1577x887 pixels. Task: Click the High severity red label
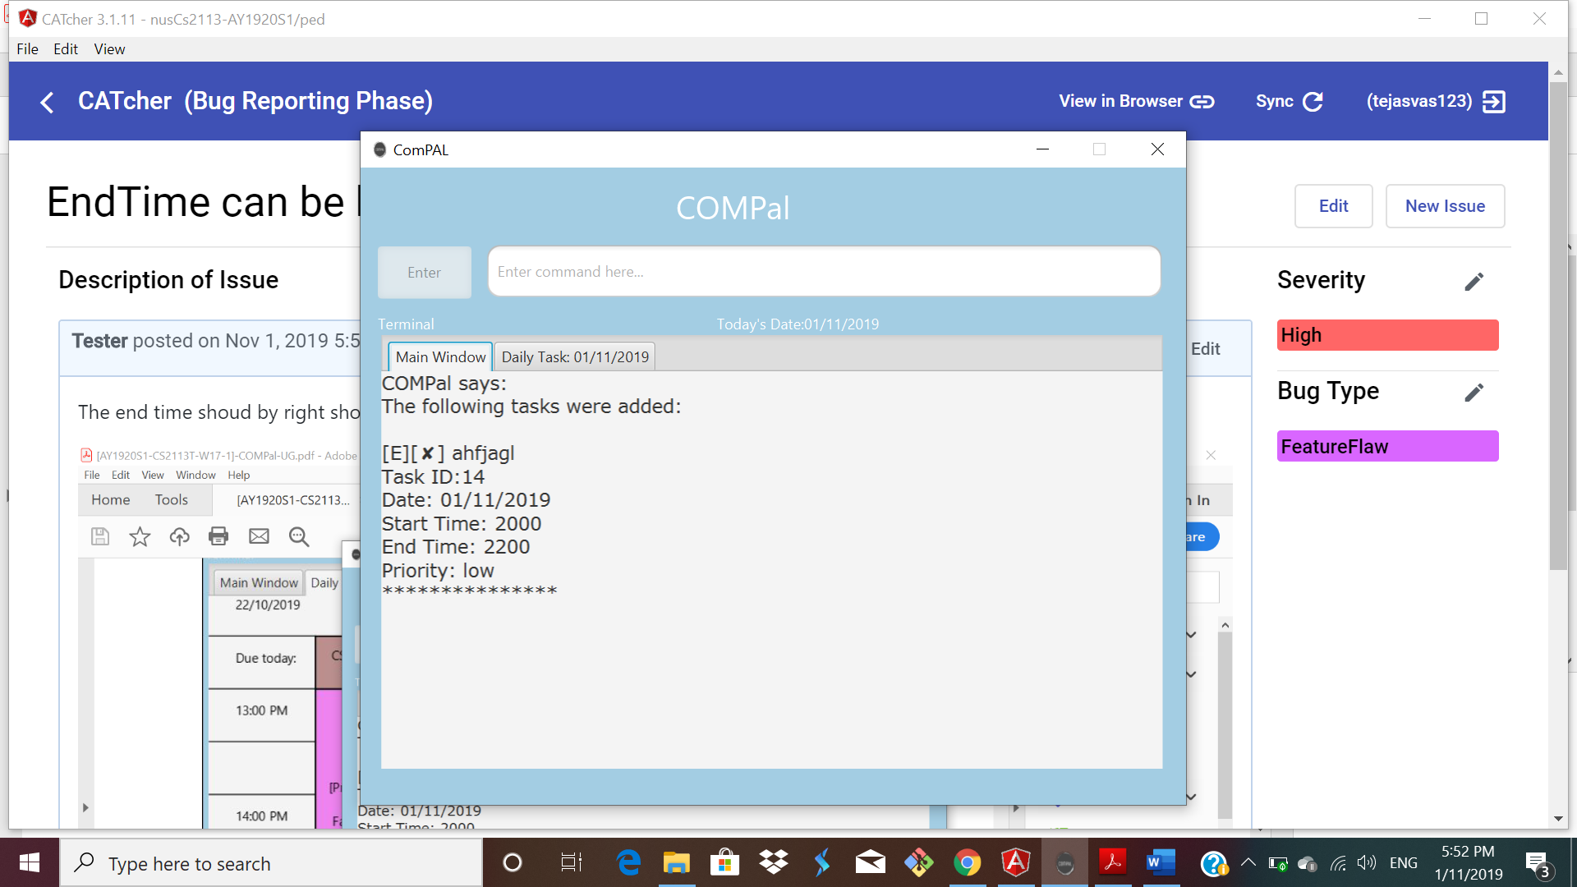[1386, 335]
